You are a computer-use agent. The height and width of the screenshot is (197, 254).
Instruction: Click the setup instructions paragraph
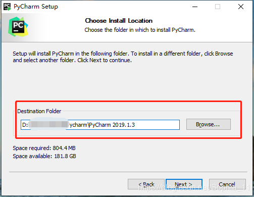(123, 57)
